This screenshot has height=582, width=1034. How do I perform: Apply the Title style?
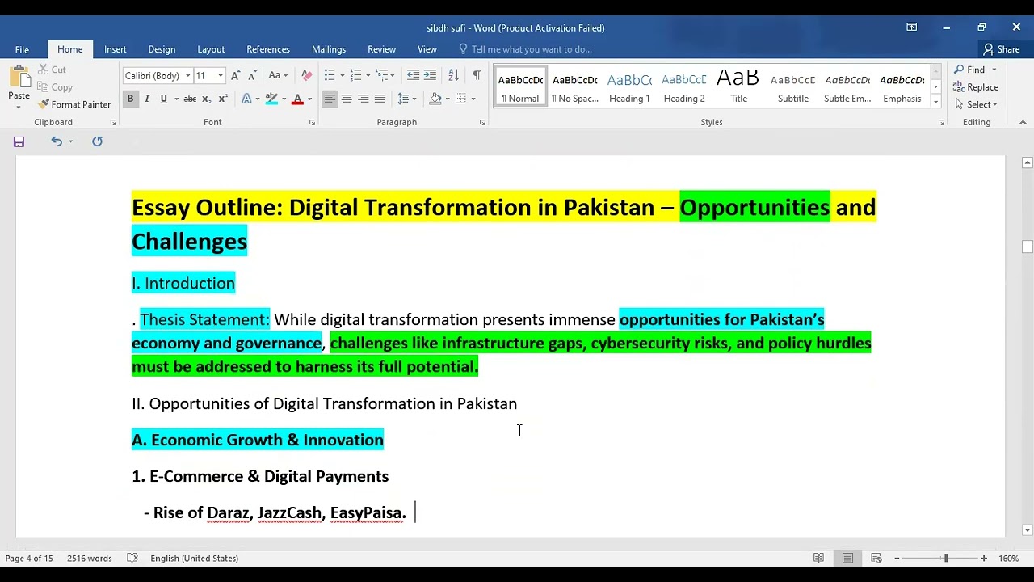tap(738, 87)
